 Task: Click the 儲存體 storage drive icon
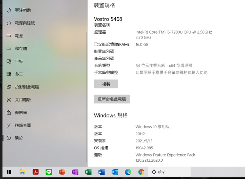click(x=9, y=49)
